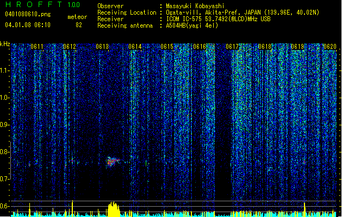
Task: Click the bright red meteor echo near 0613
Action: (x=113, y=162)
